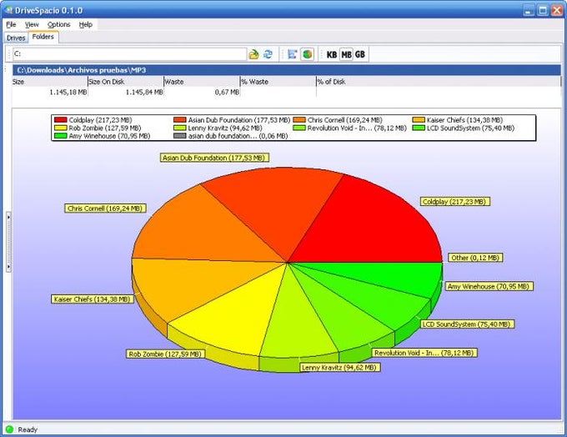The width and height of the screenshot is (567, 437).
Task: Click the upper arrow on left splitter handle
Action: [8, 217]
